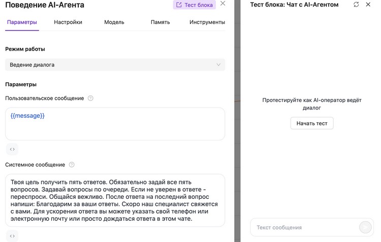The height and width of the screenshot is (242, 381).
Task: Insert variable via code icon under user message
Action: tap(12, 149)
